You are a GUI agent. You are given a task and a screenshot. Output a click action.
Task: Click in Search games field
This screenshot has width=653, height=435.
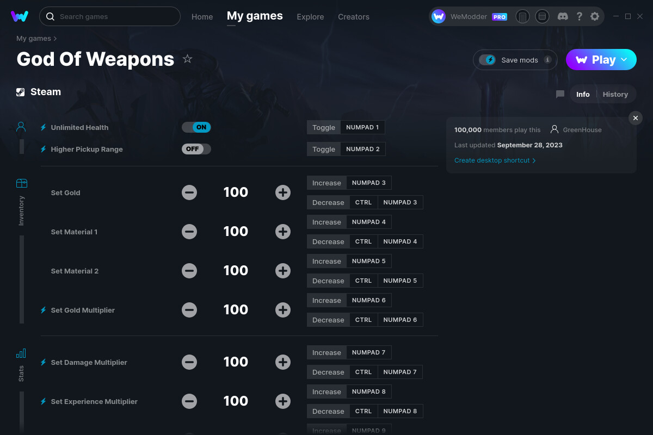pyautogui.click(x=110, y=16)
